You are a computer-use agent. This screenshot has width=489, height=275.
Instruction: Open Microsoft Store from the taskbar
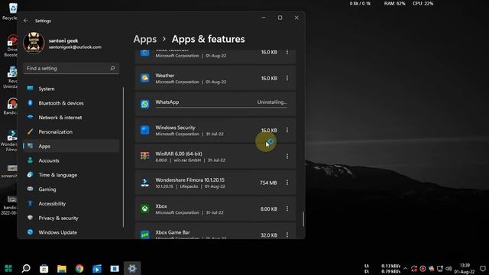pyautogui.click(x=44, y=268)
